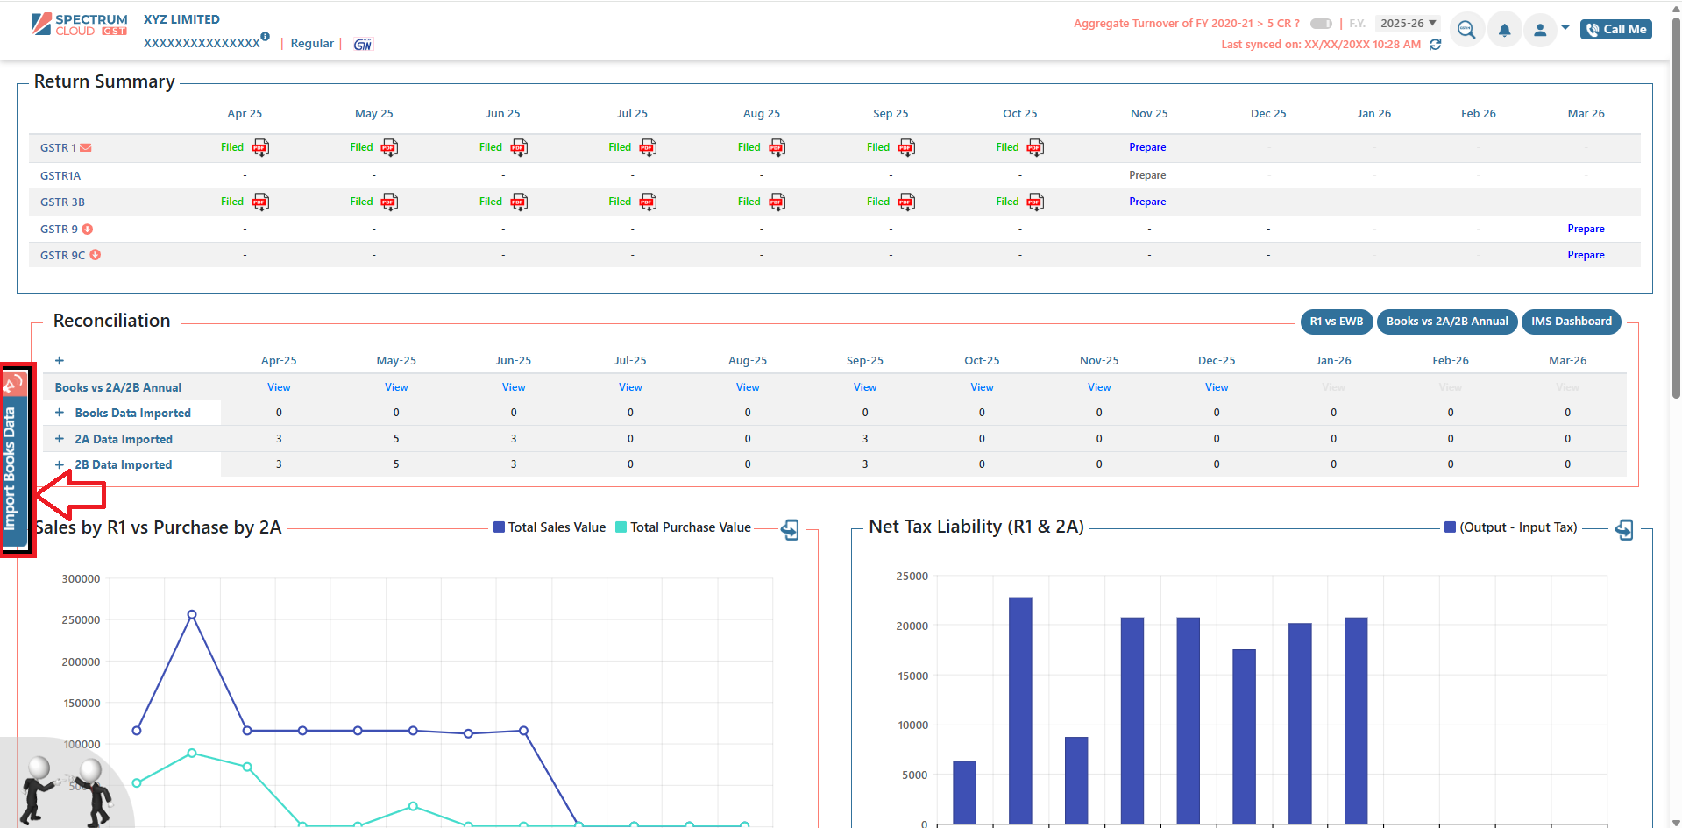
Task: Click the GSTR 9 download icon
Action: [x=88, y=230]
